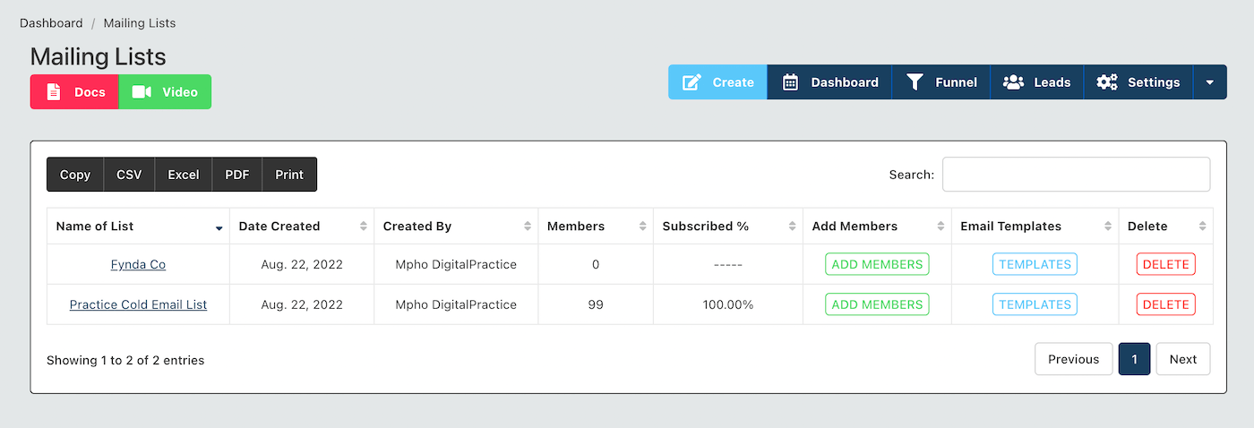Copy the table contents
The width and height of the screenshot is (1254, 428).
(x=75, y=175)
